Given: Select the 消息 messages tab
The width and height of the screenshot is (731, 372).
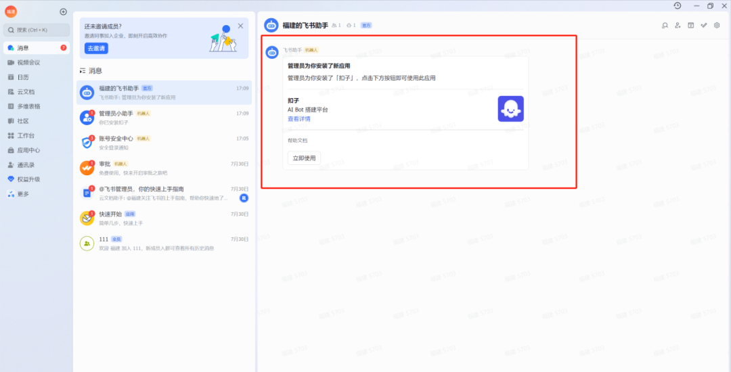Looking at the screenshot, I should 22,48.
